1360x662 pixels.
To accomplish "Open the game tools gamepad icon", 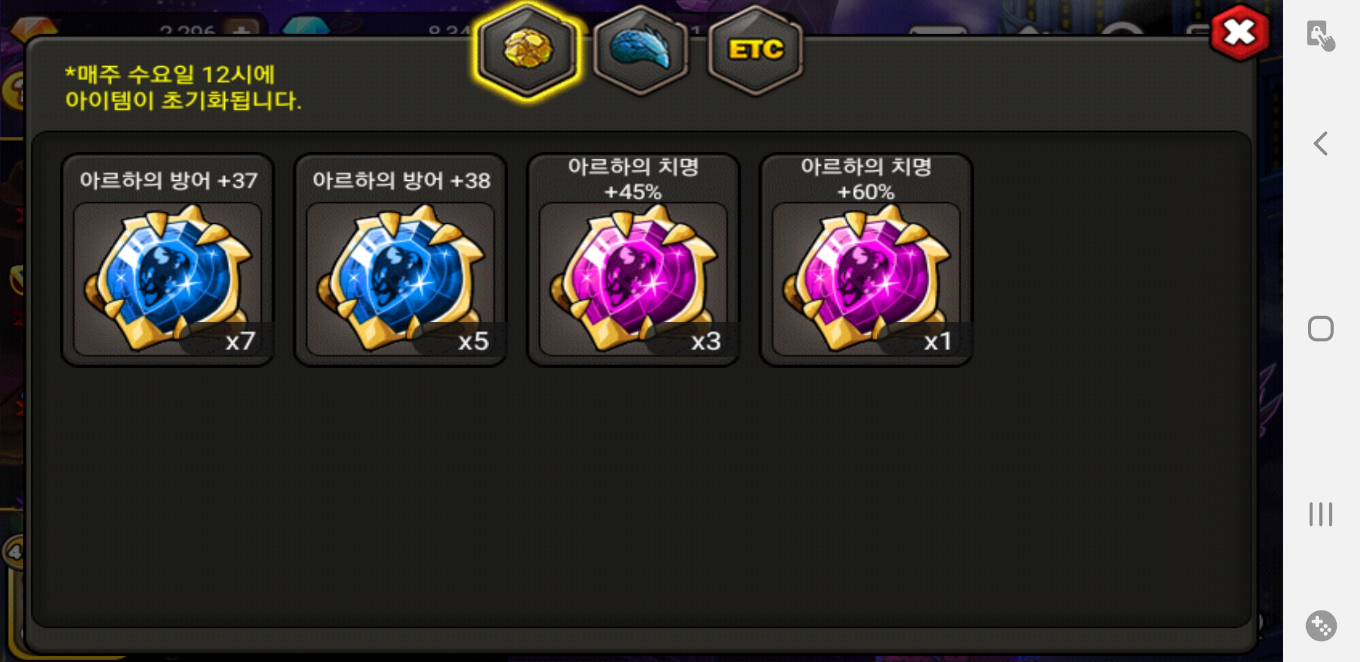I will click(1321, 626).
